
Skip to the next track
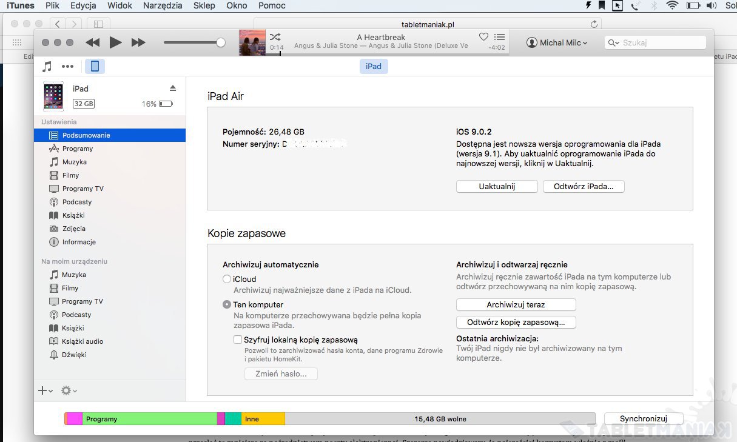coord(138,42)
